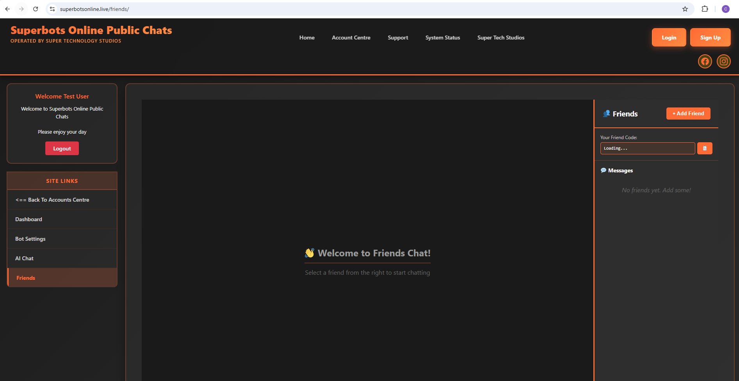Viewport: 739px width, 381px height.
Task: Click the SITE LINKS header
Action: coord(62,181)
